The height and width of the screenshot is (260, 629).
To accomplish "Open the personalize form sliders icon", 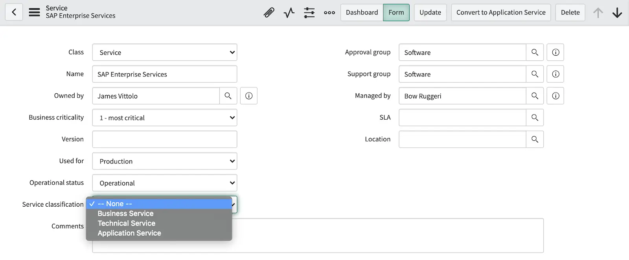I will point(309,13).
